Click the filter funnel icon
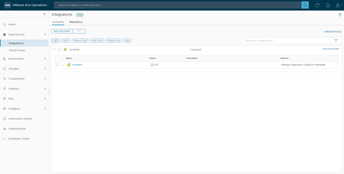The image size is (344, 174). [336, 41]
